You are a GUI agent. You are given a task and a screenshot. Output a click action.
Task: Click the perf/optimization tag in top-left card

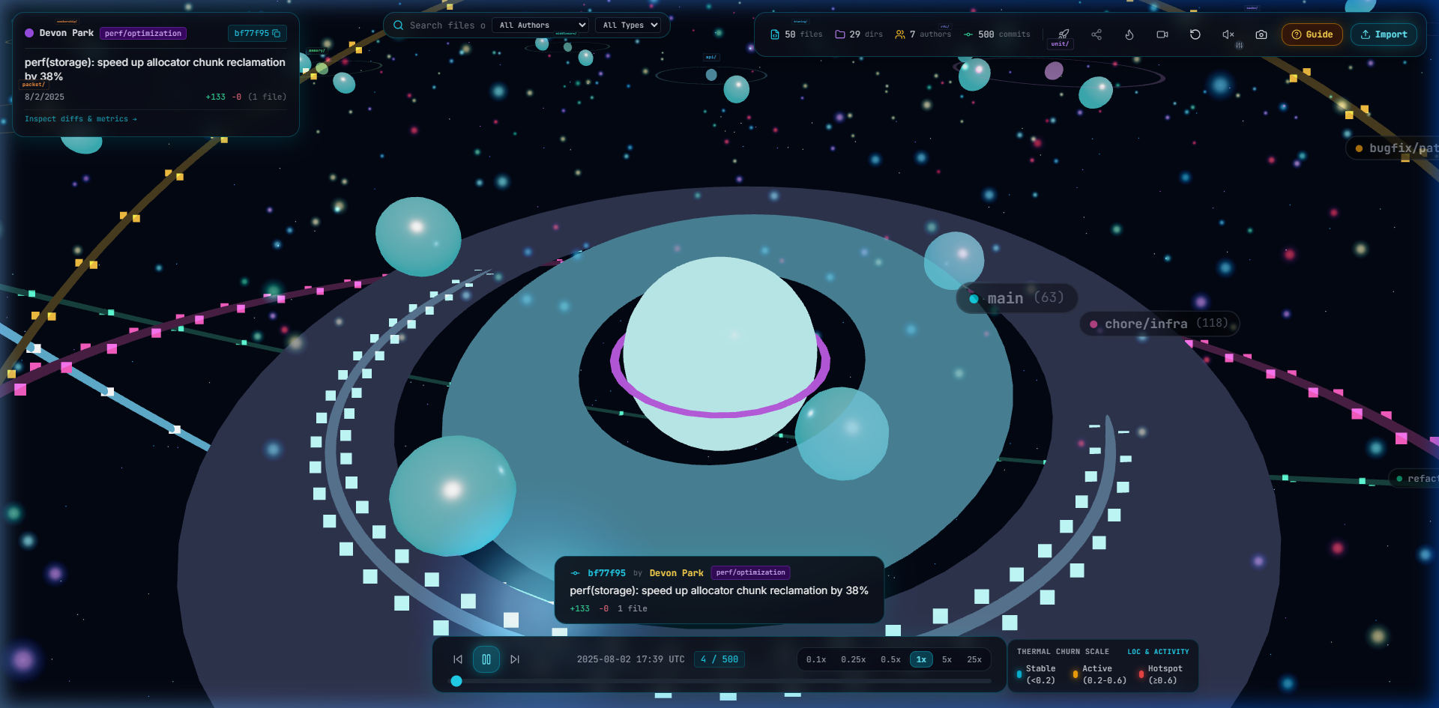click(x=143, y=33)
